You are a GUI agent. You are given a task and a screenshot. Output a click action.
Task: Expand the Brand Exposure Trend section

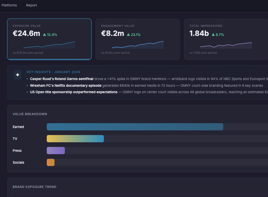click(34, 187)
